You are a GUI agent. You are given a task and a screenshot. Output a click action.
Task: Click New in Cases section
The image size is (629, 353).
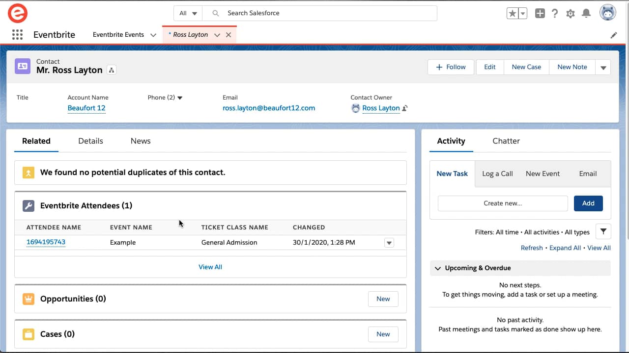[383, 334]
